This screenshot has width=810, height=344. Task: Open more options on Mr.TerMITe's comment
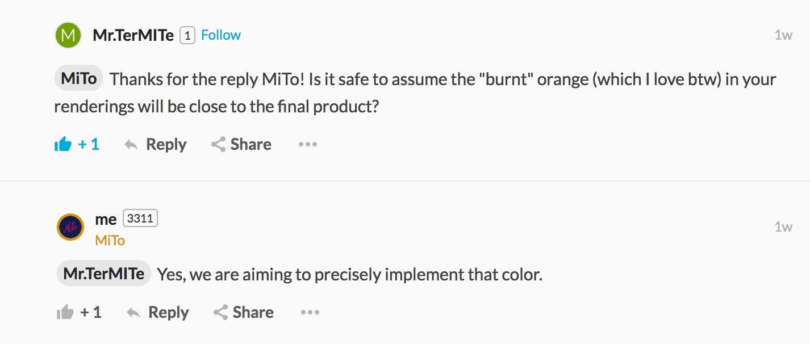point(307,145)
